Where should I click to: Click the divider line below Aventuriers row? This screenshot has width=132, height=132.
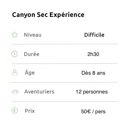65,102
